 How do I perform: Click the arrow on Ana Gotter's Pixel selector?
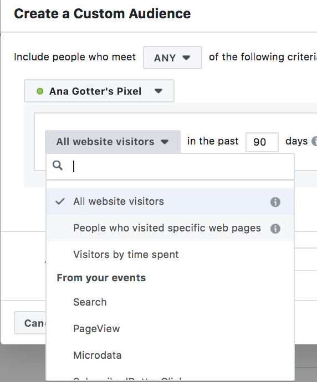[x=158, y=91]
